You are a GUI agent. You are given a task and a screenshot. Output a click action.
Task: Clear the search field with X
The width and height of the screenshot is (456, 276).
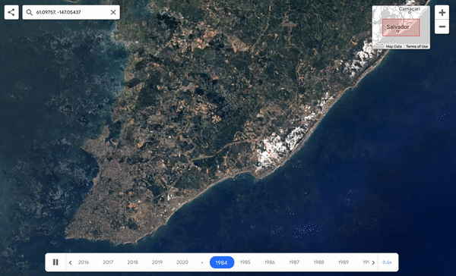(113, 12)
